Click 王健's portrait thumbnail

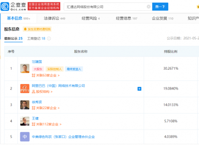click(25, 121)
